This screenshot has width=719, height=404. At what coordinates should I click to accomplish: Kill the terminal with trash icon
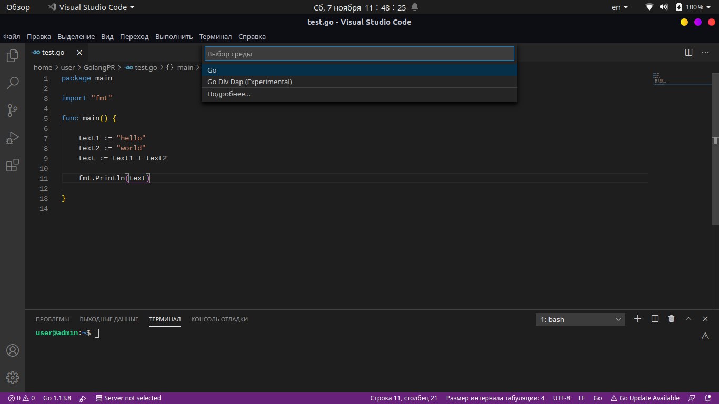[671, 319]
